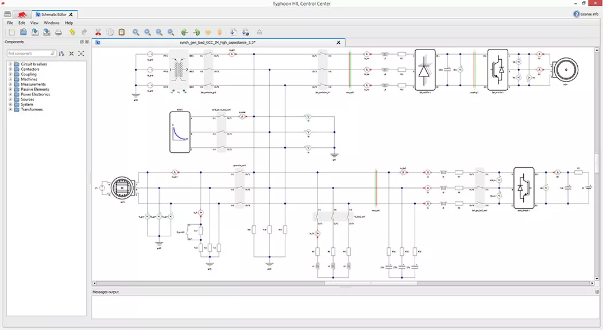Click the Save As icon
603x330 pixels.
[x=47, y=32]
